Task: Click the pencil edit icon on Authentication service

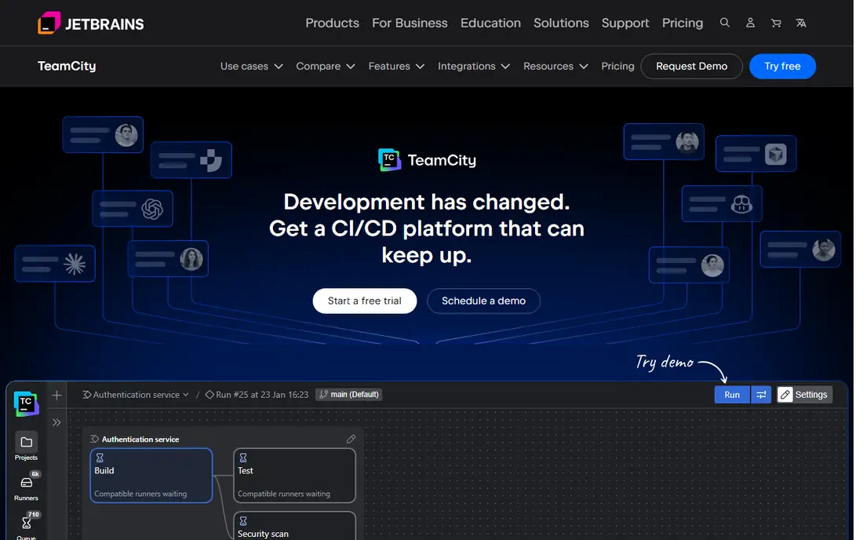Action: (351, 439)
